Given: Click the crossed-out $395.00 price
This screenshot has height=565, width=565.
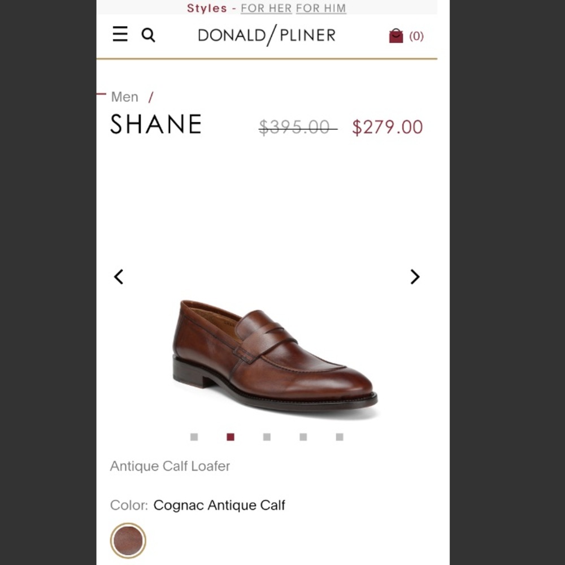Looking at the screenshot, I should 296,127.
